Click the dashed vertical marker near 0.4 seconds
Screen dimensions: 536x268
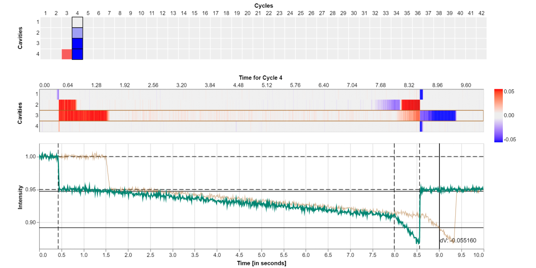tap(58, 196)
